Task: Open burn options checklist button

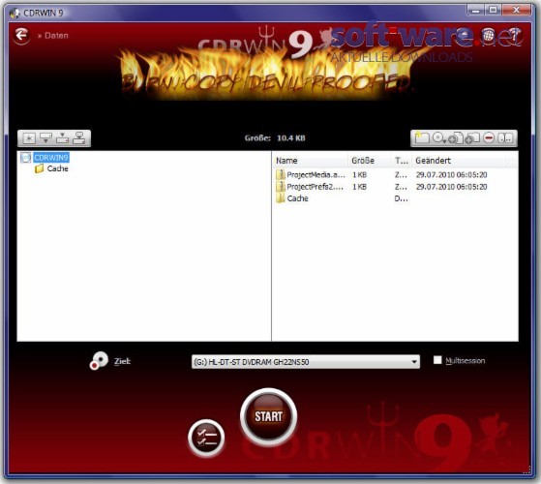Action: [x=206, y=439]
